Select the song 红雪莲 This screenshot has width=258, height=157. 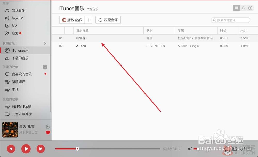81,38
